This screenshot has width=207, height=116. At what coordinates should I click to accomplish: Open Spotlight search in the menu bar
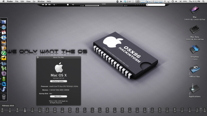(x=203, y=1)
